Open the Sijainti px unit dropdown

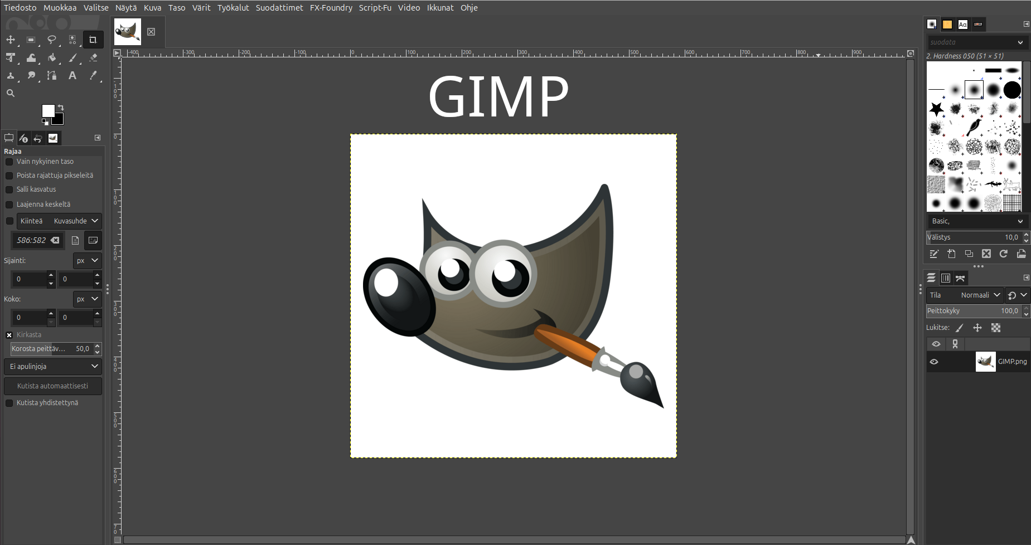pos(88,260)
